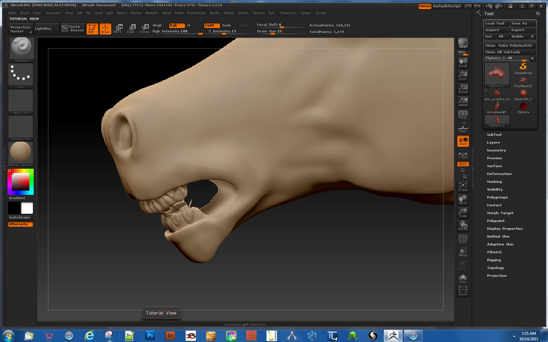548x342 pixels.
Task: Open the Preferences menu
Action: (x=196, y=13)
